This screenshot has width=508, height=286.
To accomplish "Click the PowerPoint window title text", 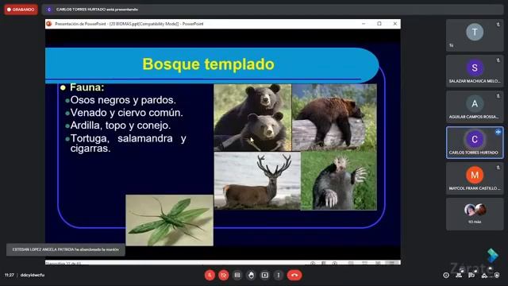I will (x=129, y=24).
